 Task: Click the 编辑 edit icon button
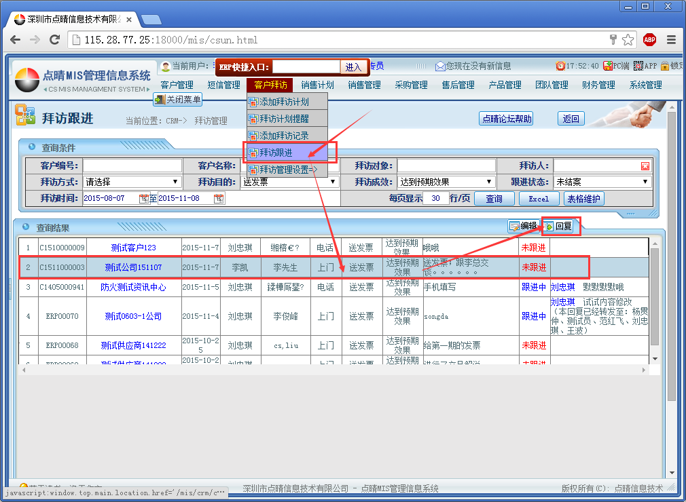(523, 227)
